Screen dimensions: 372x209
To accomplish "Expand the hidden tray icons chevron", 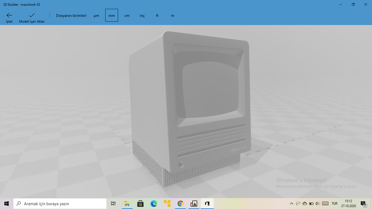I will pos(292,204).
